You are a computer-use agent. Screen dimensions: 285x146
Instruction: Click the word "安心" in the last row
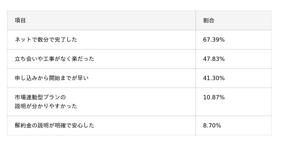(x=78, y=125)
